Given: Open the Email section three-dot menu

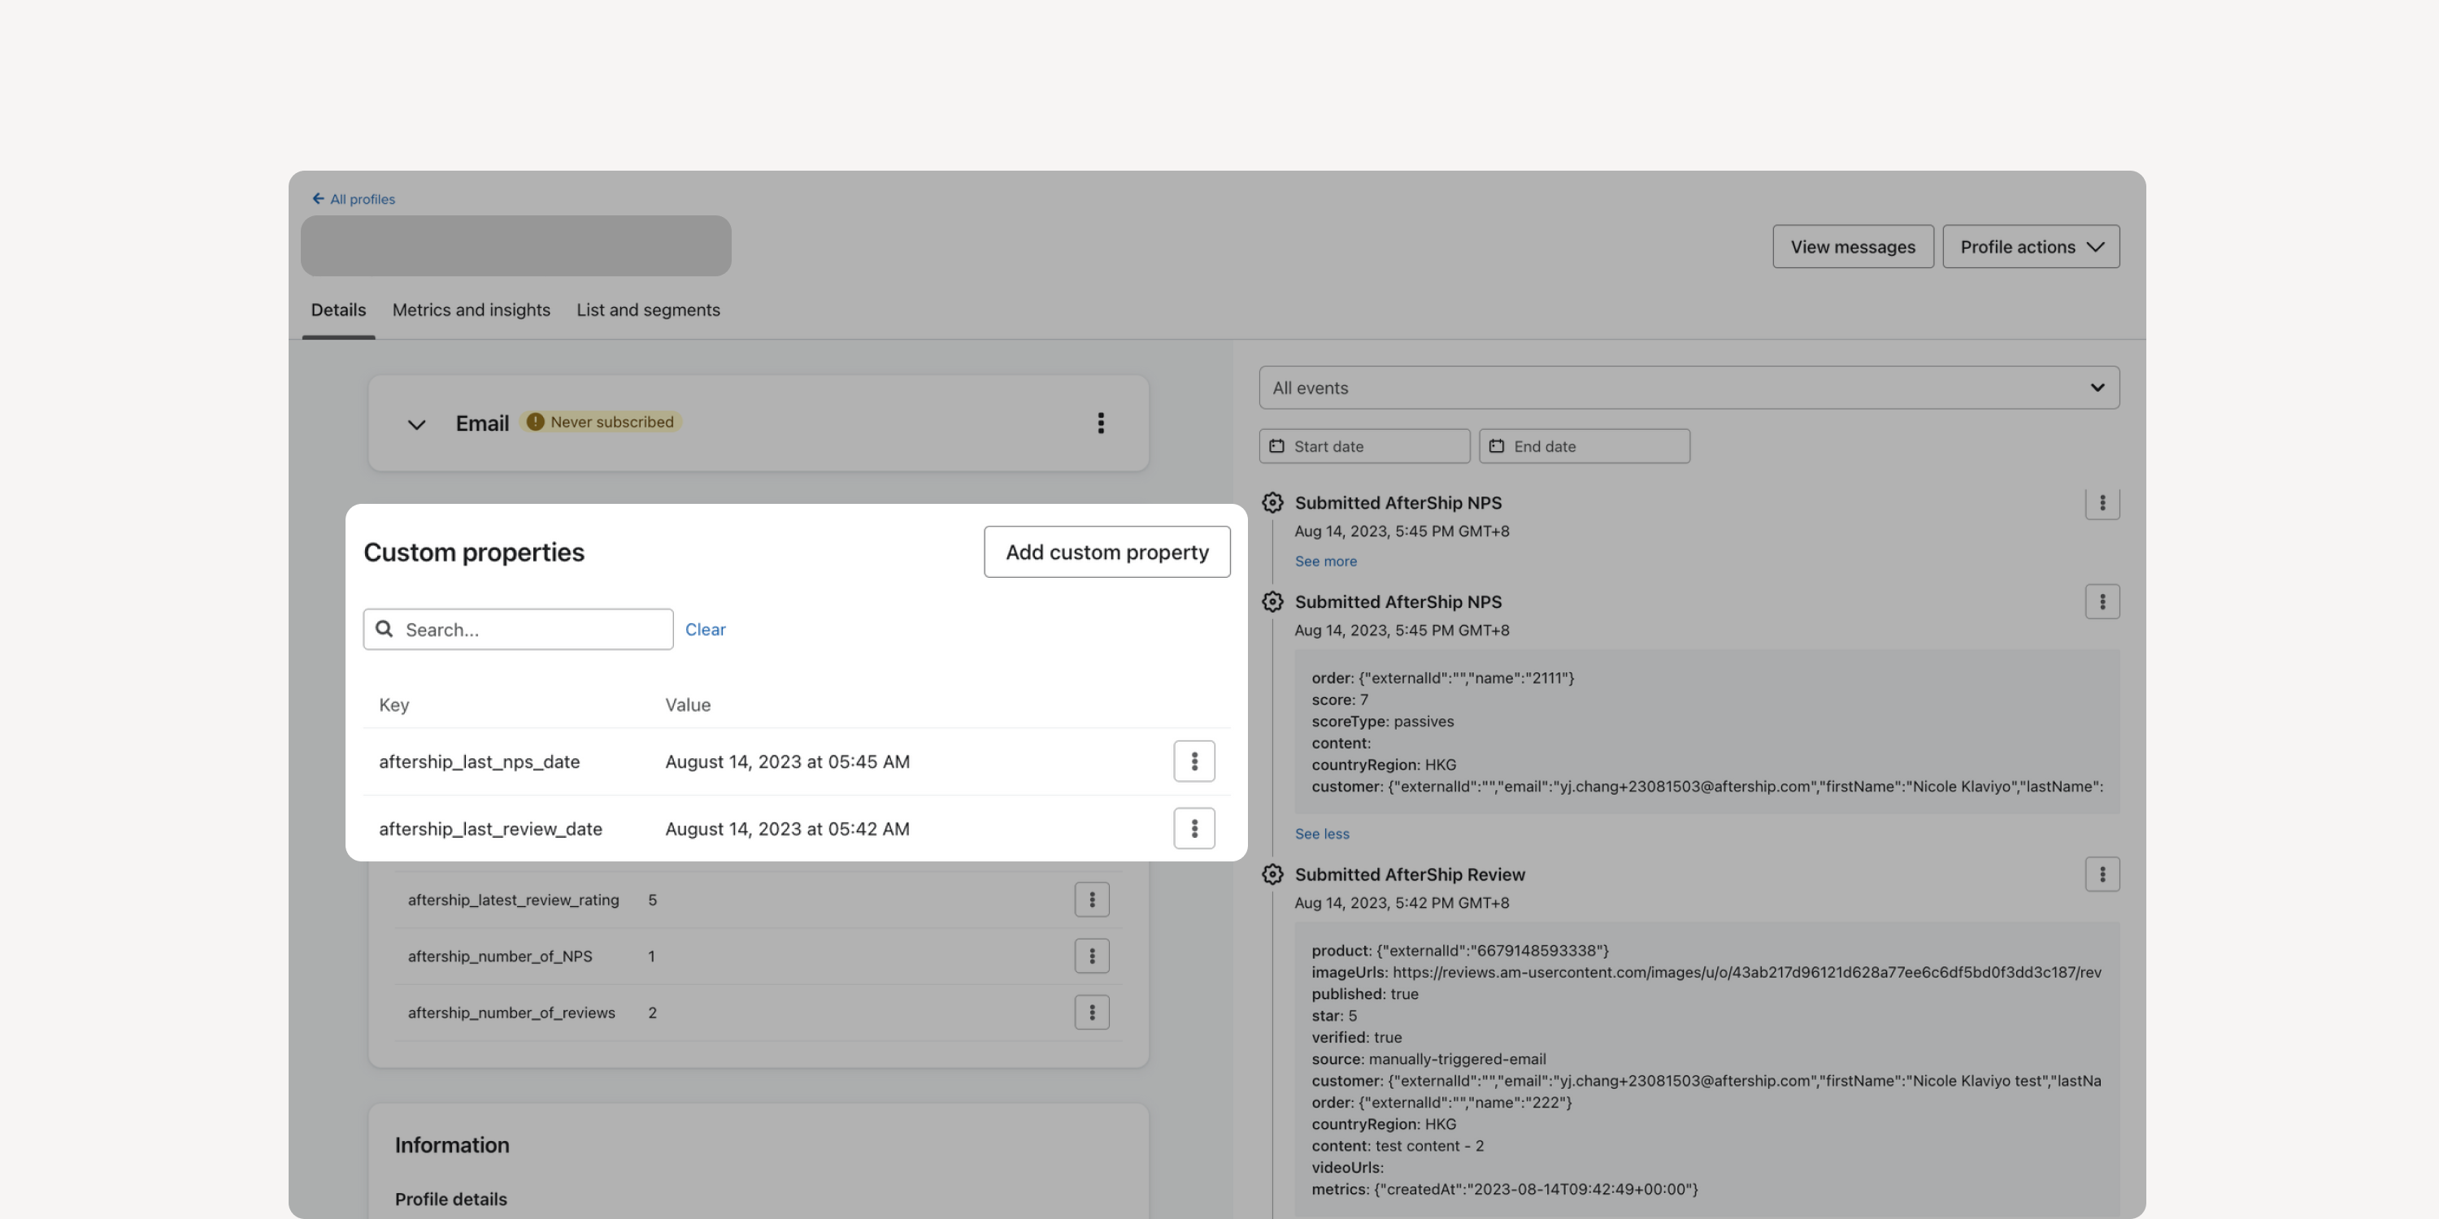Looking at the screenshot, I should [x=1100, y=423].
